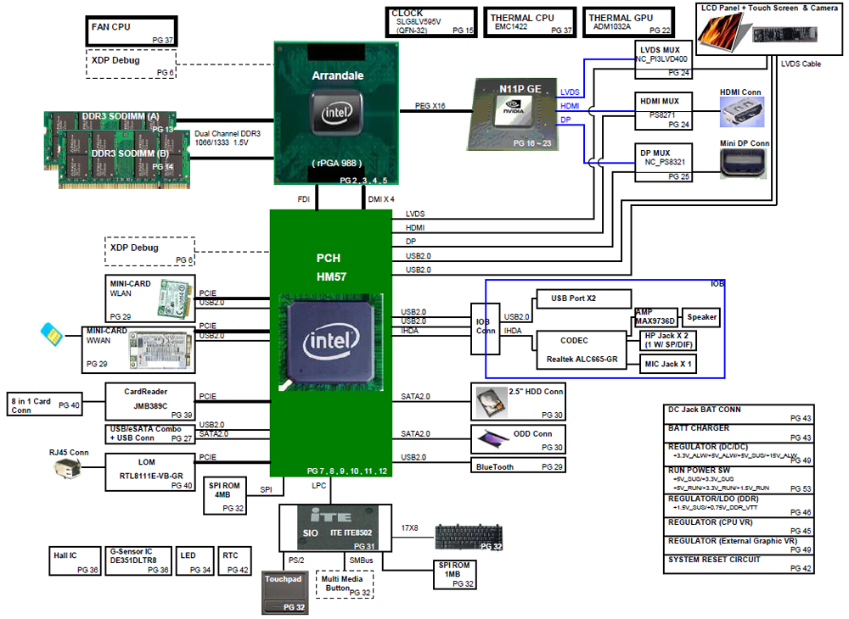Click the Mini DP Conn connector image

click(743, 164)
